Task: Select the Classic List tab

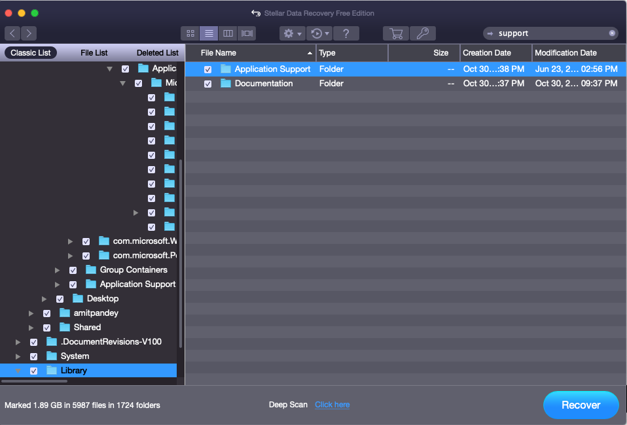Action: (30, 53)
